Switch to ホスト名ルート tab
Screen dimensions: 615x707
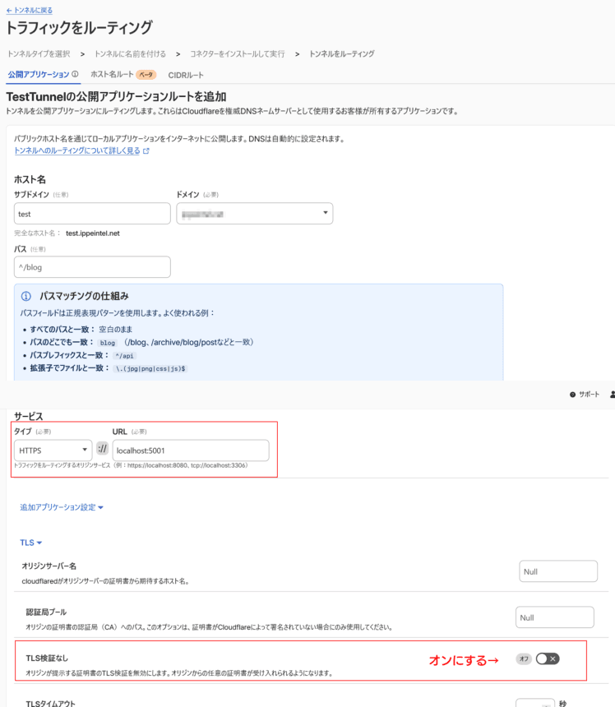pyautogui.click(x=112, y=74)
